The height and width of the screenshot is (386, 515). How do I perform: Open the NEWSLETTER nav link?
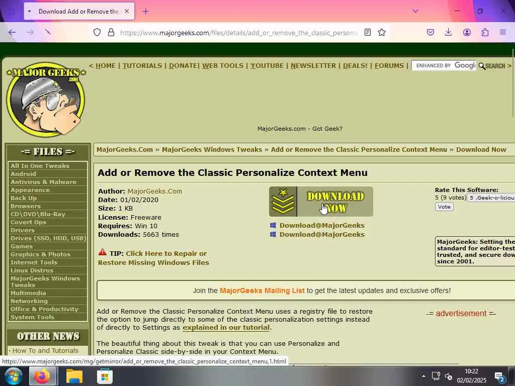tap(313, 66)
